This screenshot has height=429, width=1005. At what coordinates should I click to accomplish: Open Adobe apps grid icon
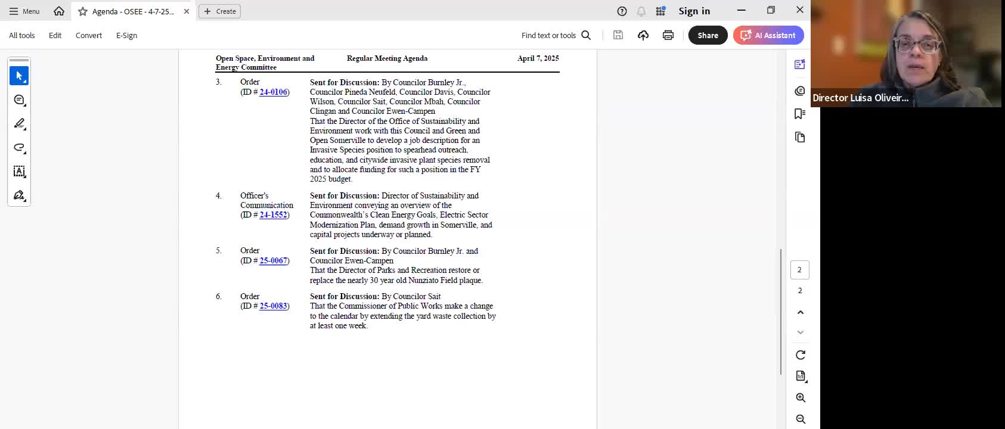(x=660, y=11)
